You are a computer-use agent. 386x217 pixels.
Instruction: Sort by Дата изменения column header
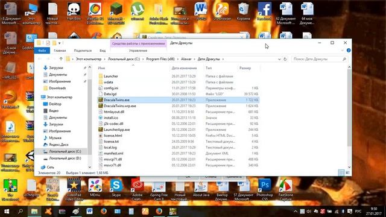click(x=184, y=68)
